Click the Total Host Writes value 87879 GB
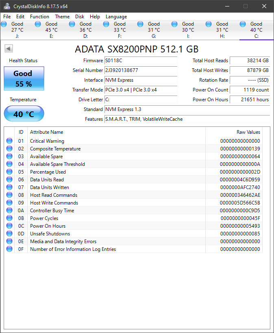274x333 pixels. point(250,70)
